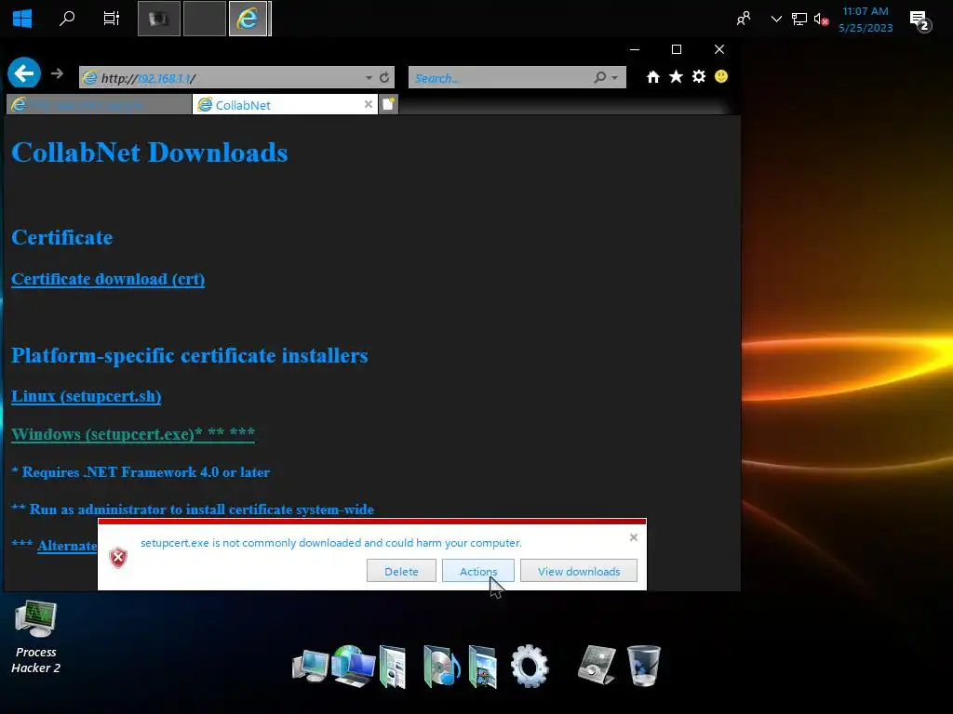Click the CollabNet Downloads heading
This screenshot has width=953, height=714.
150,152
